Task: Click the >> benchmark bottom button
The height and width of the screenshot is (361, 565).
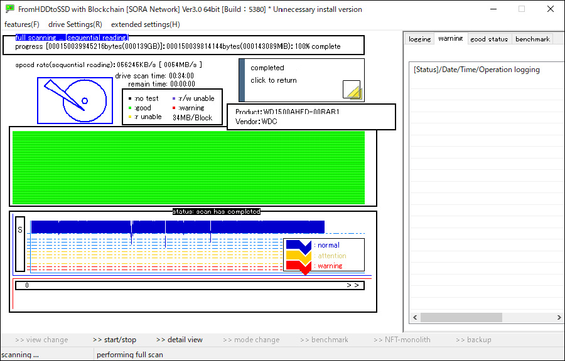Action: [325, 340]
